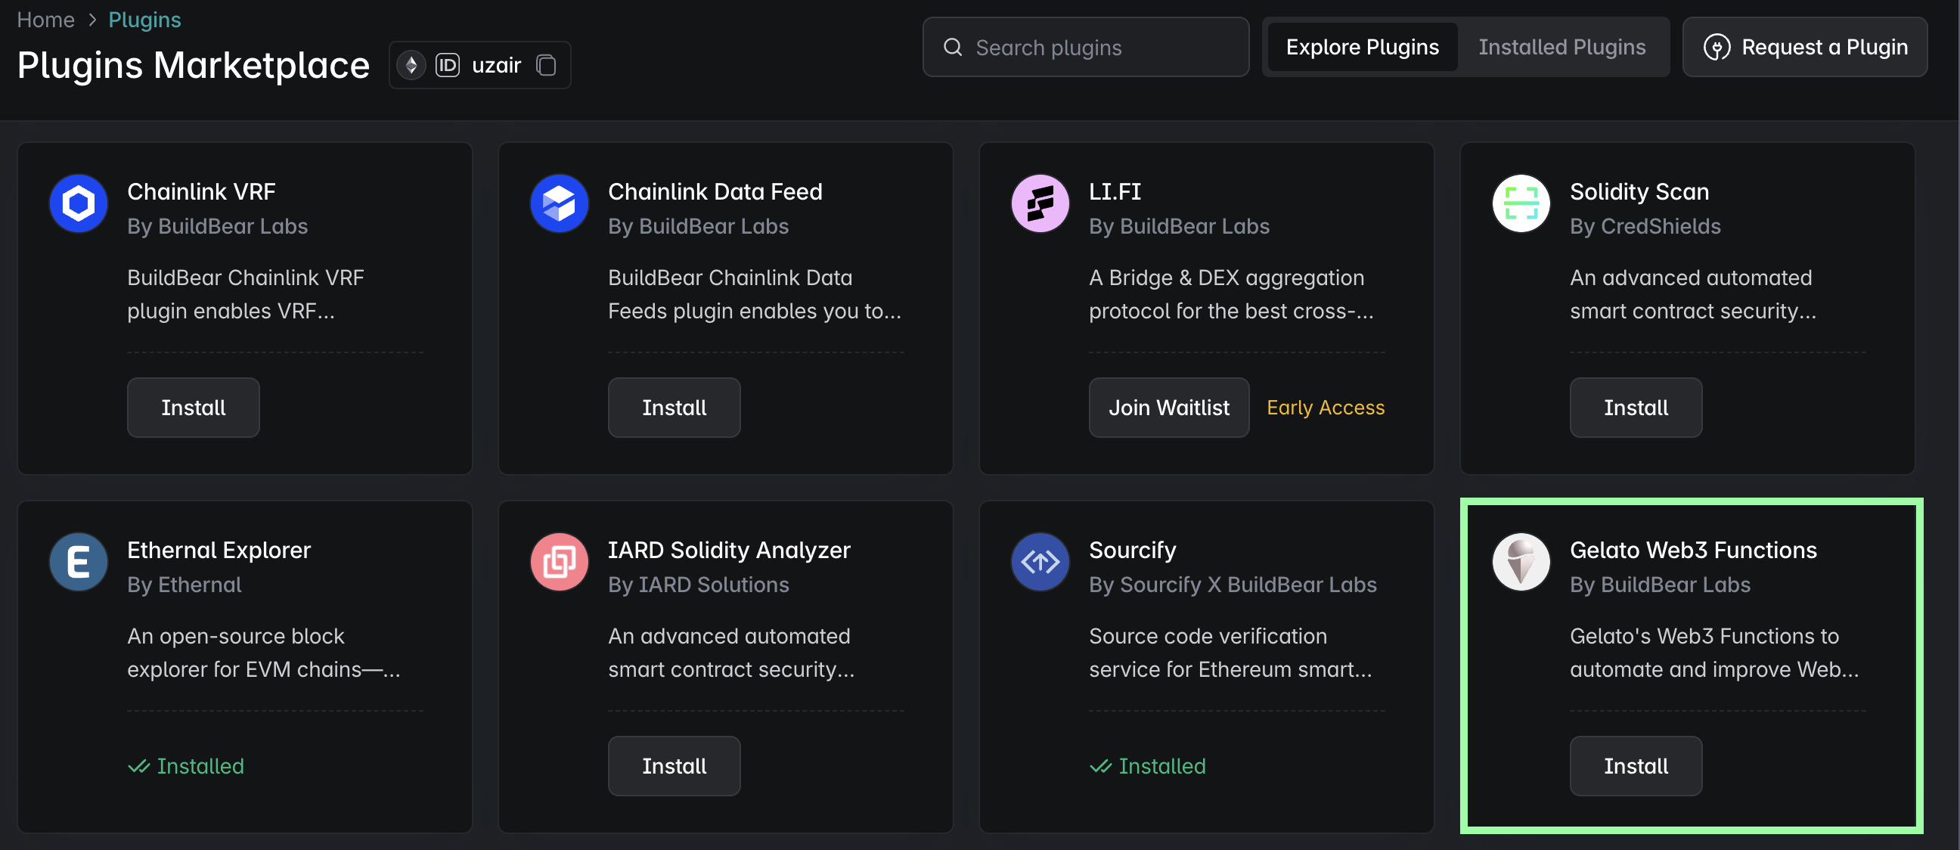Click the Chainlink VRF title
The width and height of the screenshot is (1960, 850).
(x=202, y=192)
